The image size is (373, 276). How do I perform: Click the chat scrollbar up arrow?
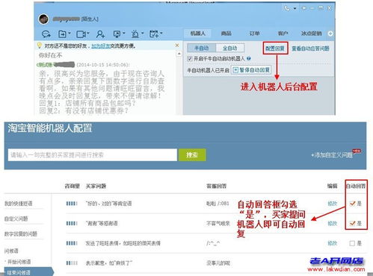tap(179, 54)
